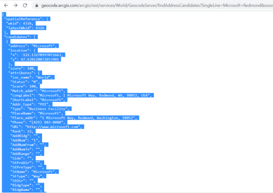Reload the page with the refresh icon
Image resolution: width=273 pixels, height=193 pixels.
click(x=25, y=6)
